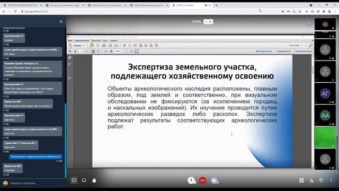Open the Редактирование menu in Acrobat
339x191 pixels.
click(x=82, y=40)
